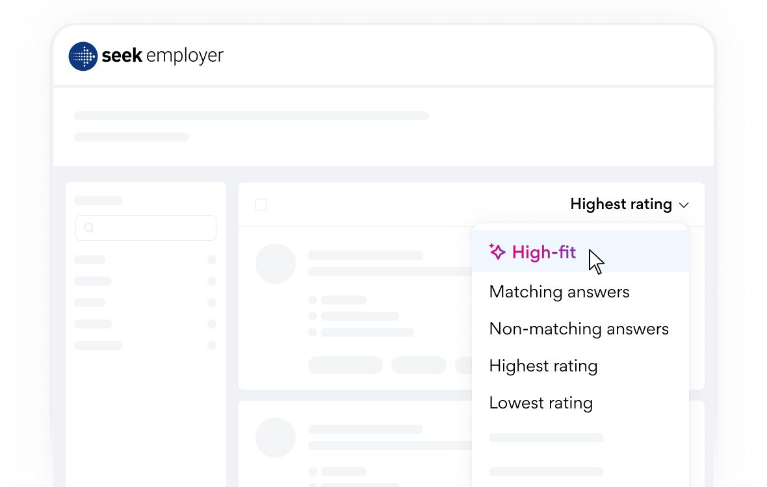
Task: Click the sparkle icon beside High-fit
Action: (497, 251)
